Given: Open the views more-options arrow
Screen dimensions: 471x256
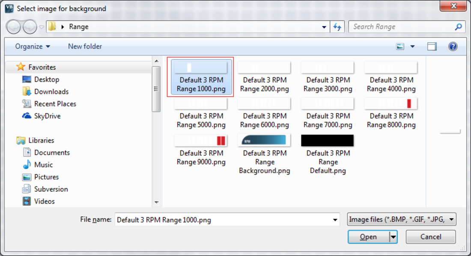Looking at the screenshot, I should (412, 47).
